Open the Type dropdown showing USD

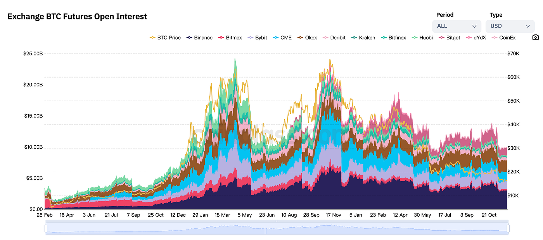pos(510,26)
